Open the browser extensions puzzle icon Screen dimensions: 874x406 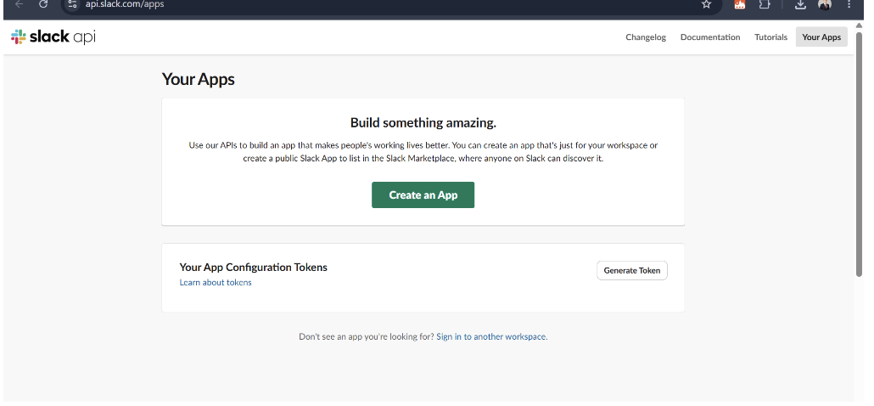[765, 4]
